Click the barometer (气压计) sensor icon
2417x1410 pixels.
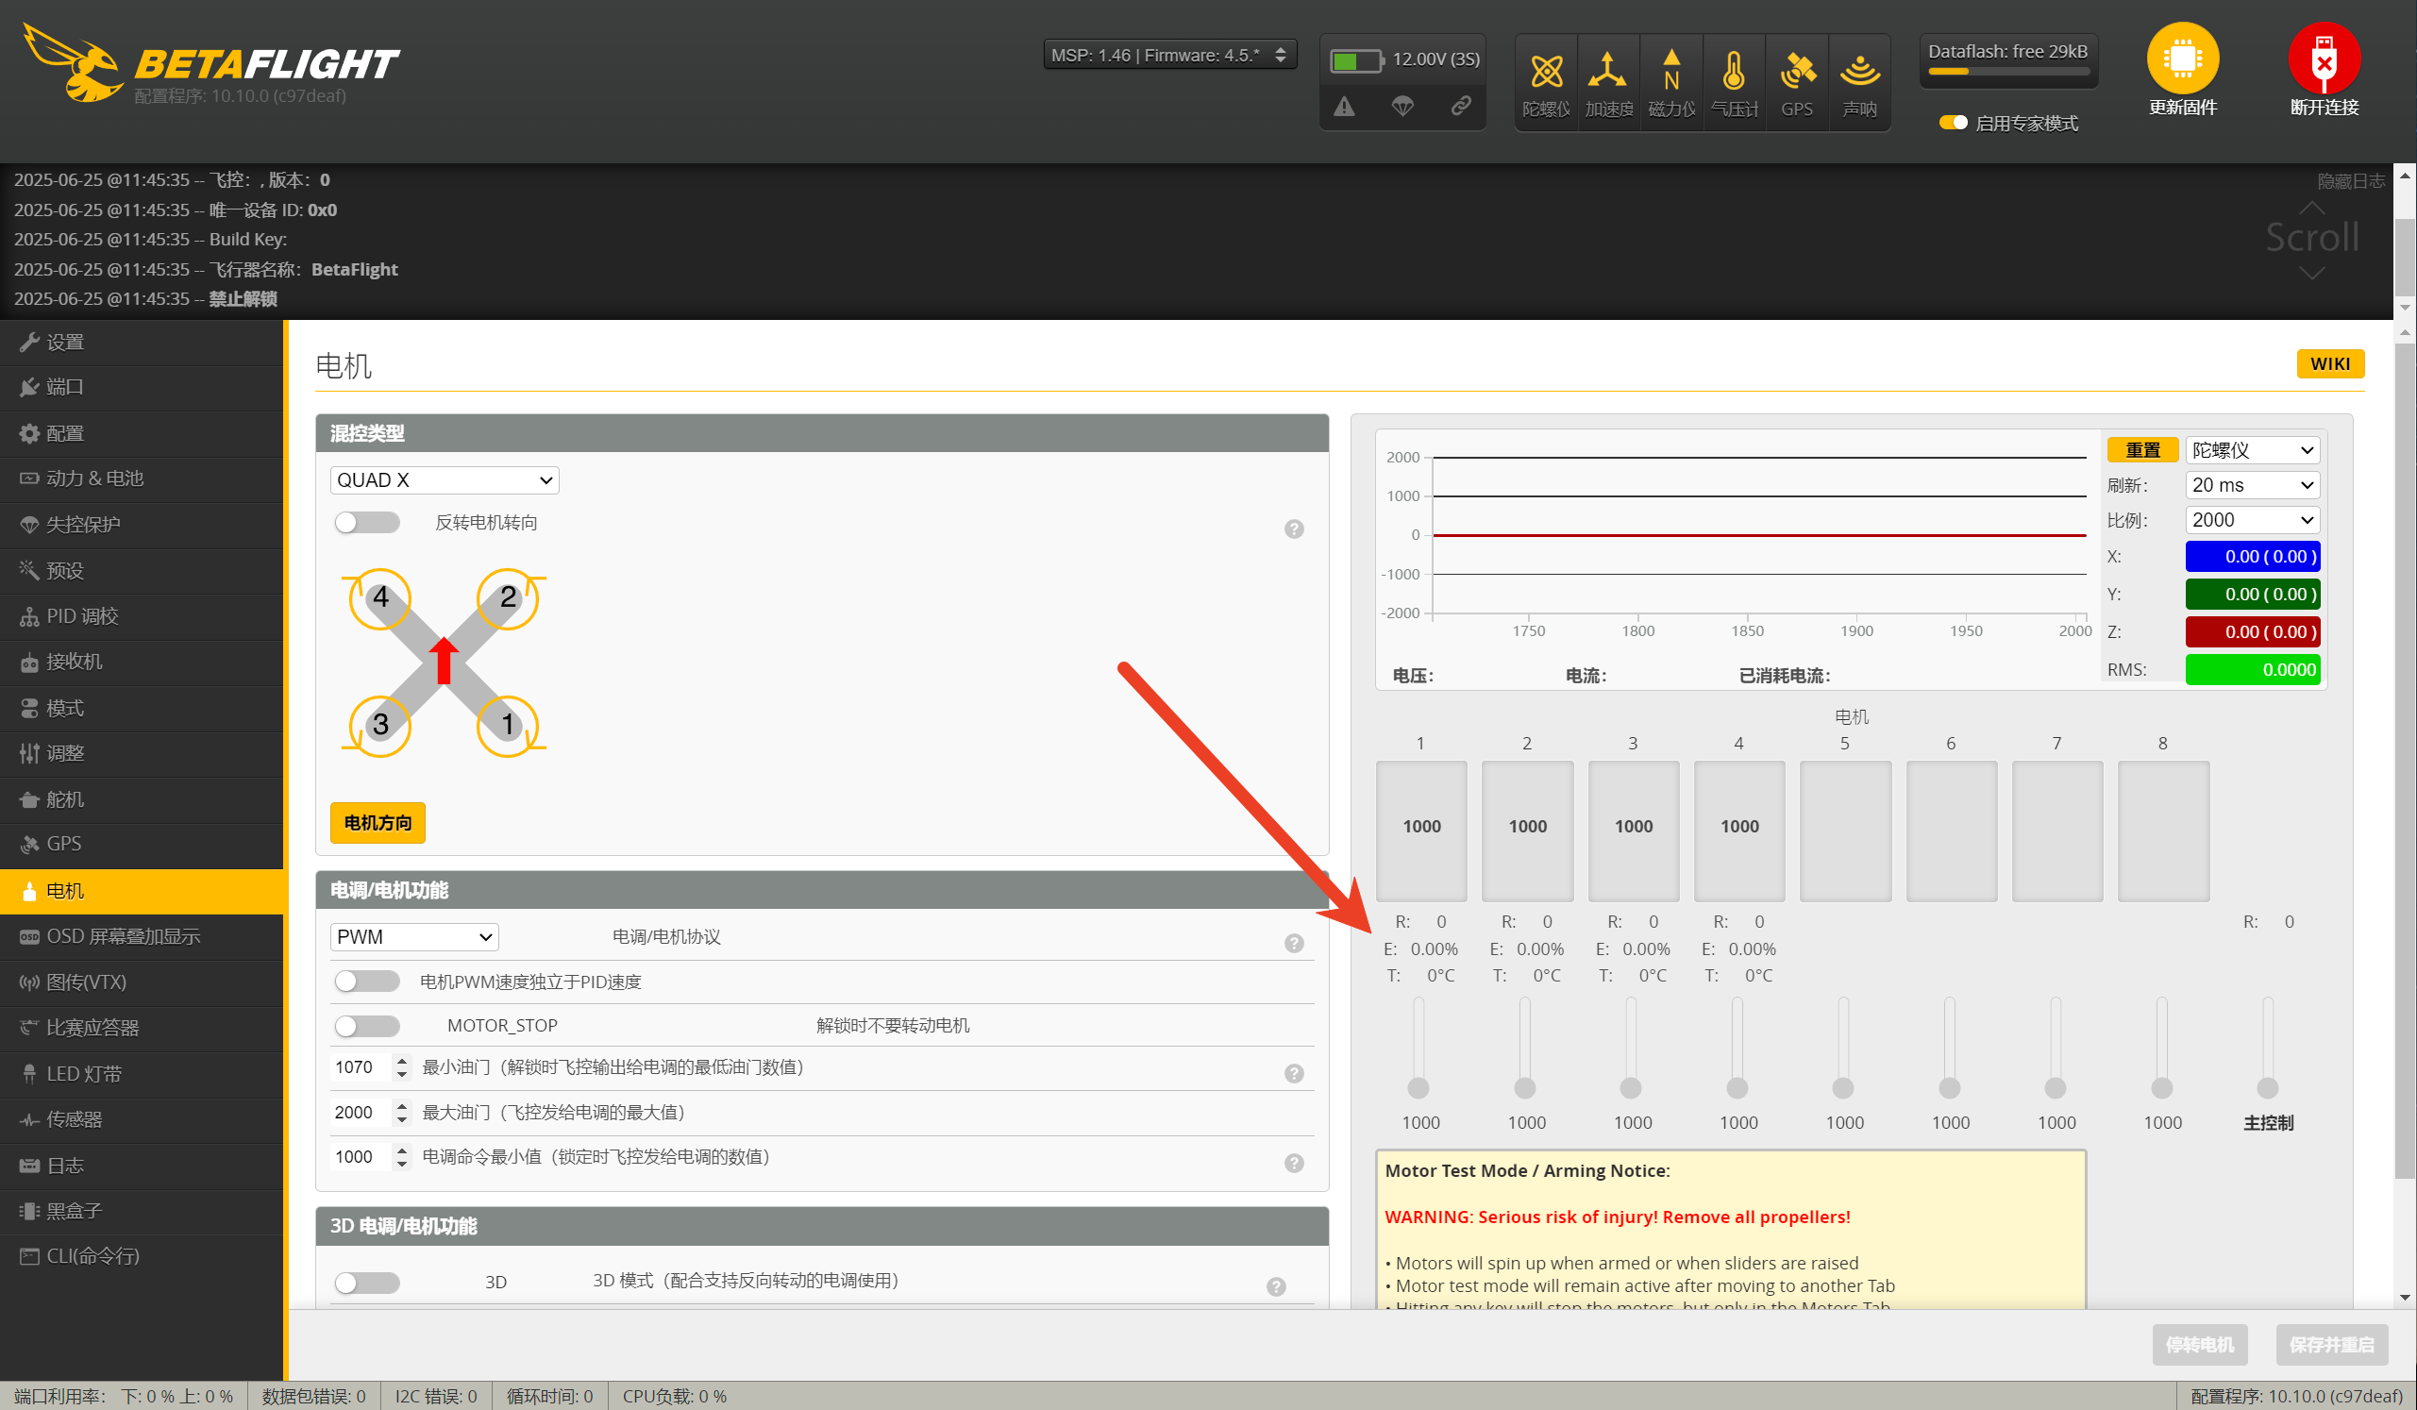[1734, 82]
